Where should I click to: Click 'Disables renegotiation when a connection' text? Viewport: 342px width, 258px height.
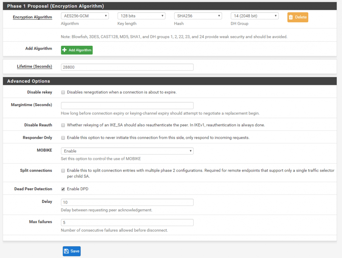click(122, 92)
